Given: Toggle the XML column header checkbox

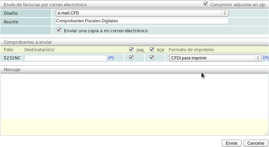Looking at the screenshot, I should (x=131, y=49).
